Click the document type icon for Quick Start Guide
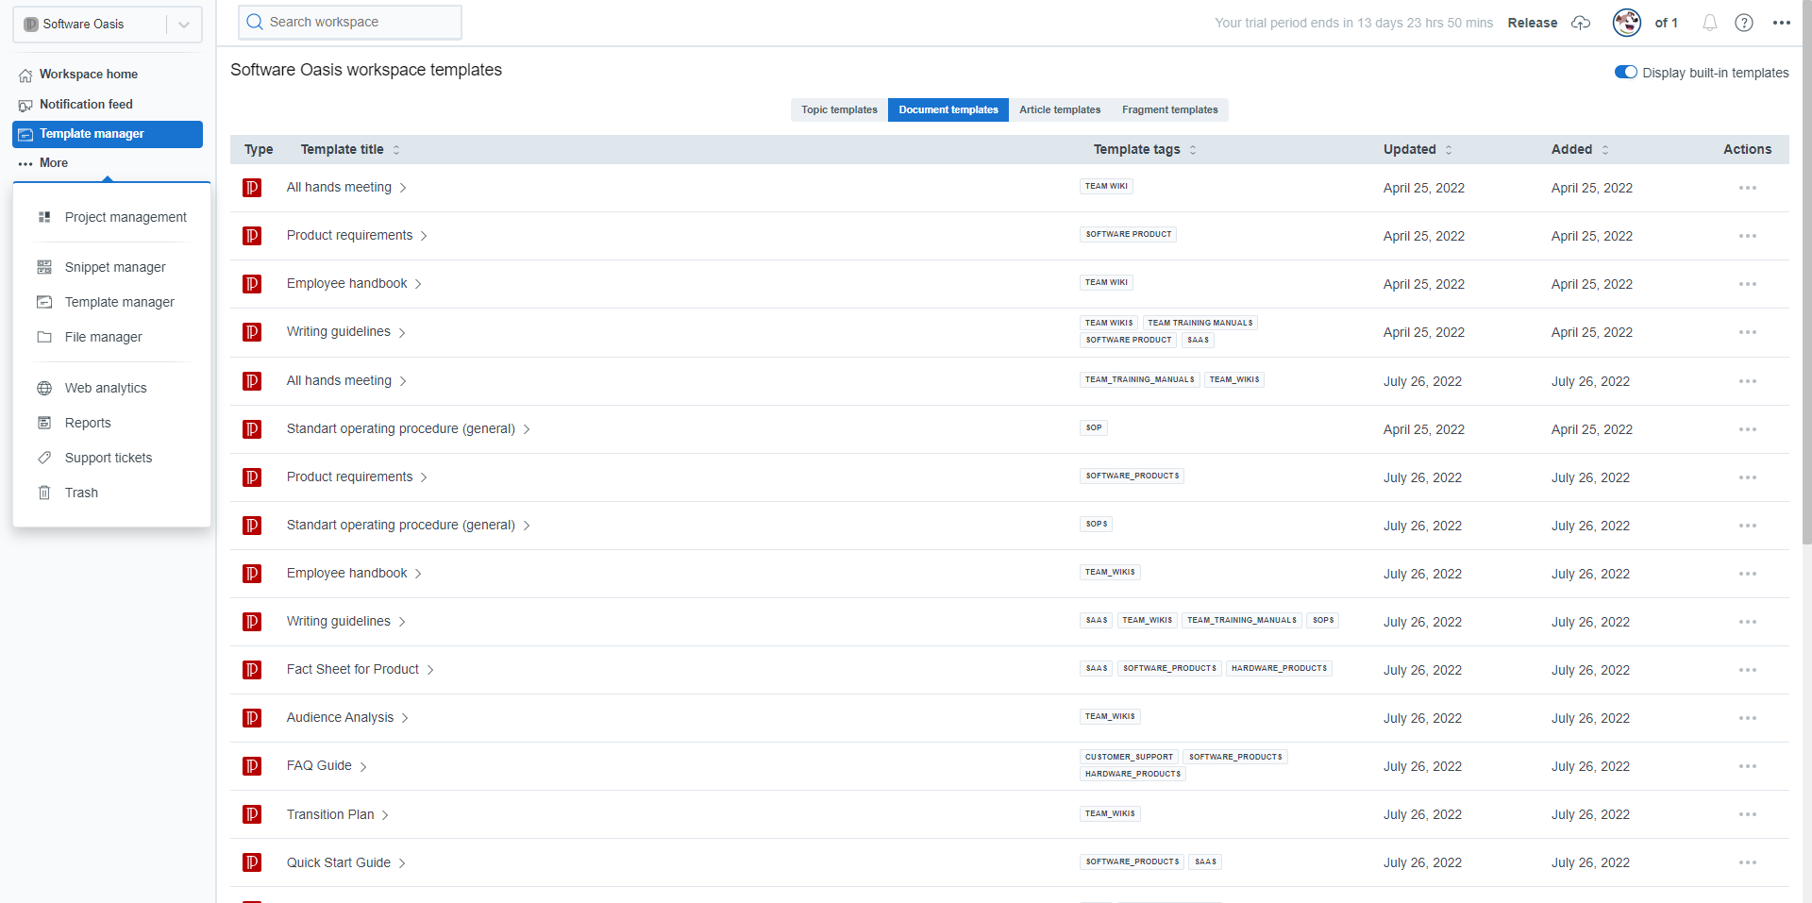The height and width of the screenshot is (903, 1812). (252, 862)
